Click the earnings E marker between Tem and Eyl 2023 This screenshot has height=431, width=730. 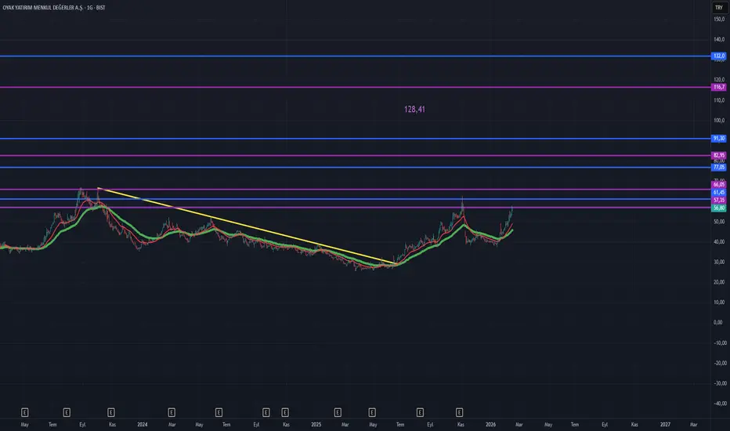coord(67,412)
